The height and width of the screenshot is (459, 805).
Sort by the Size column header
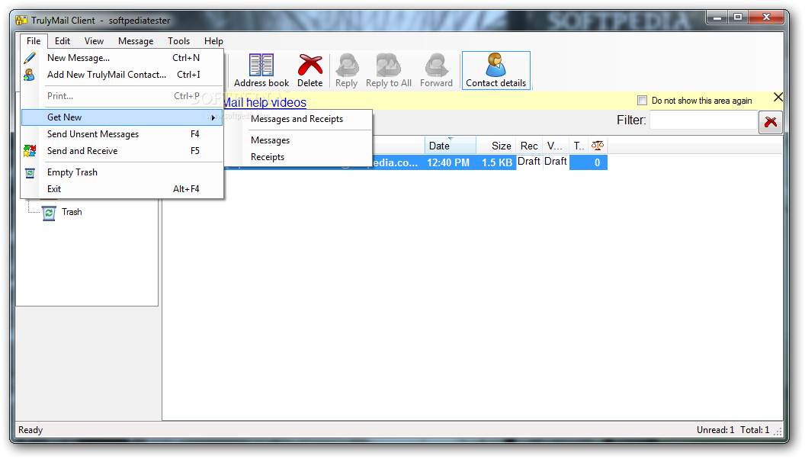(496, 146)
